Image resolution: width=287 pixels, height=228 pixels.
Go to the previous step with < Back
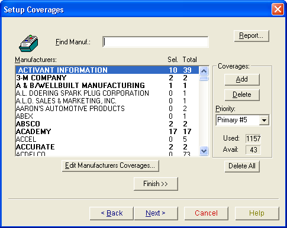click(111, 213)
